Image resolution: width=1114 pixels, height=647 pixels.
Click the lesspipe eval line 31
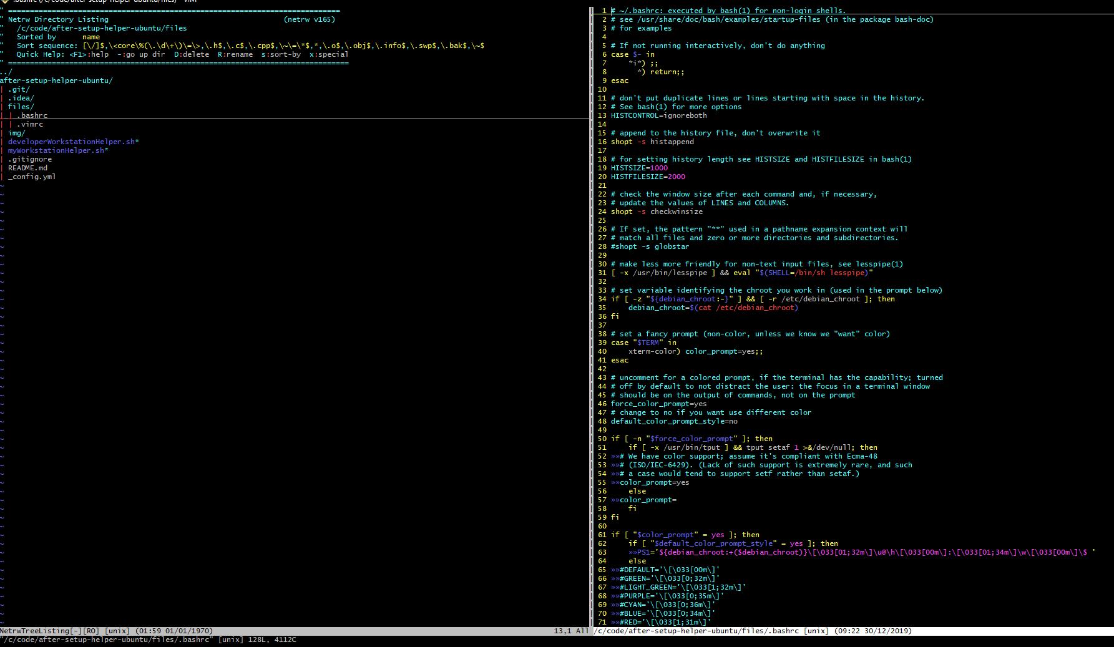(742, 273)
